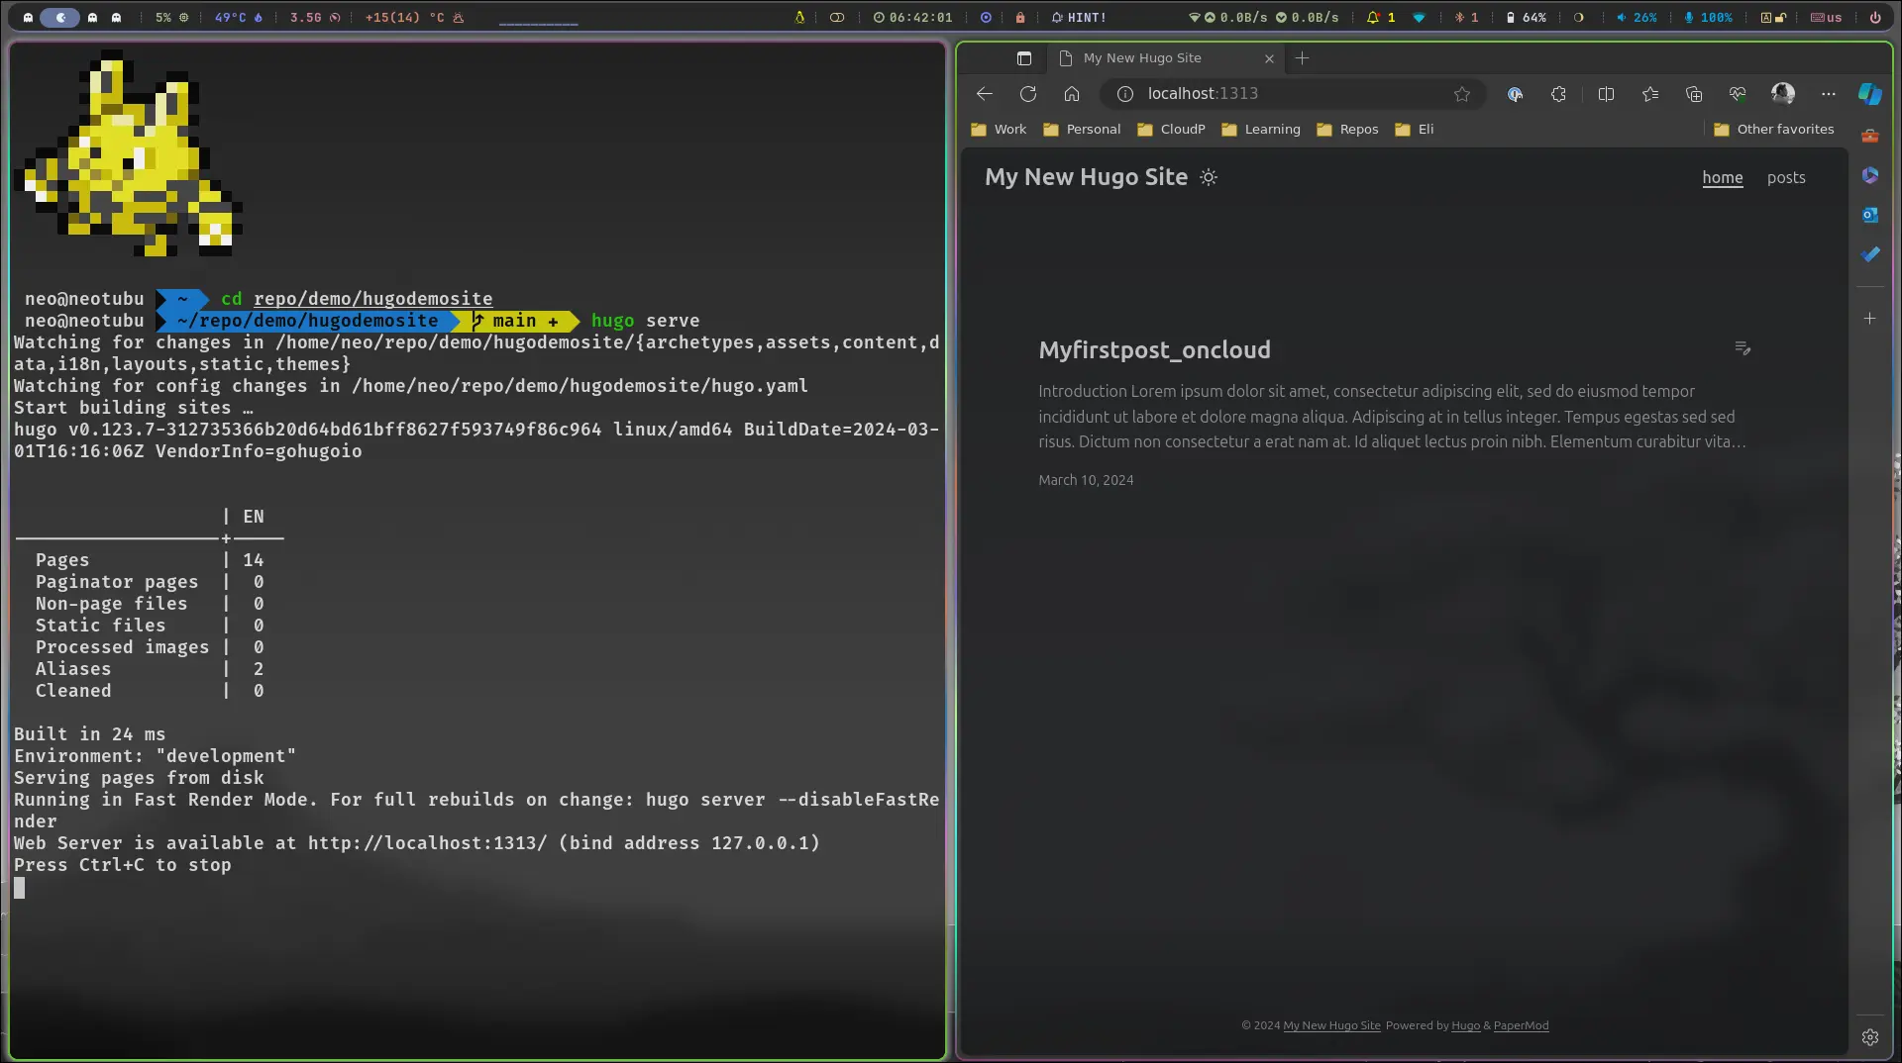1902x1063 pixels.
Task: Open browser essentials heartbeat icon
Action: [x=1738, y=94]
